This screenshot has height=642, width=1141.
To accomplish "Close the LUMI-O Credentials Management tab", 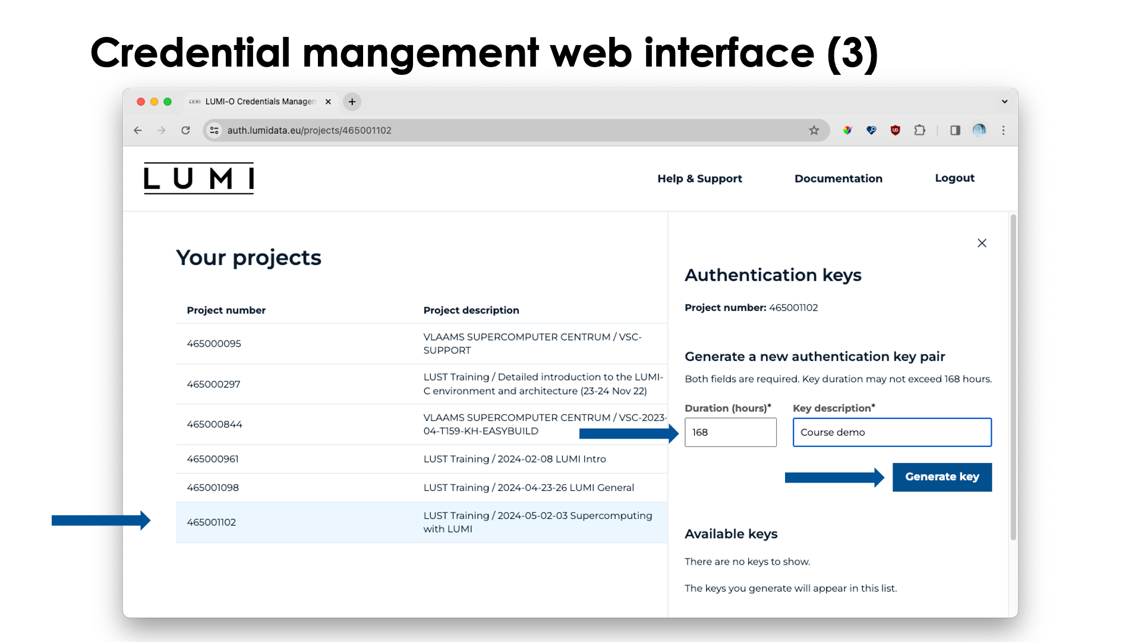I will [x=328, y=102].
